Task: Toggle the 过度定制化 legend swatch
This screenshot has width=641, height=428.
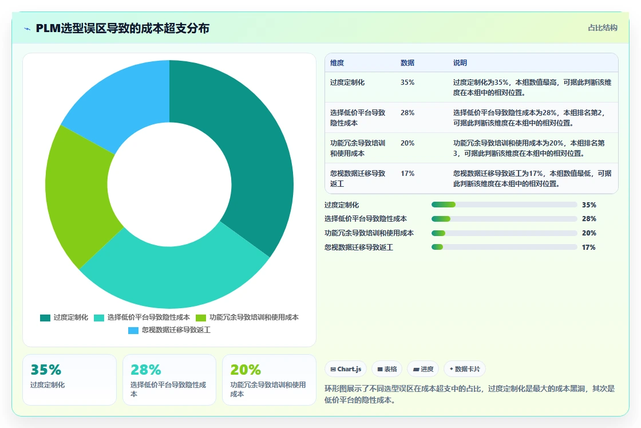Action: tap(45, 318)
